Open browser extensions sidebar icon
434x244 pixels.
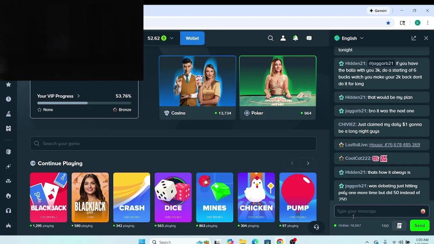tap(402, 23)
